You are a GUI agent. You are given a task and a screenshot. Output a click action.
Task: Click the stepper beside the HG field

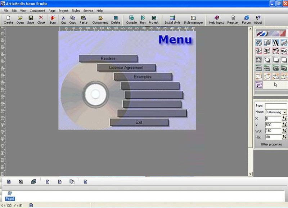[284, 137]
